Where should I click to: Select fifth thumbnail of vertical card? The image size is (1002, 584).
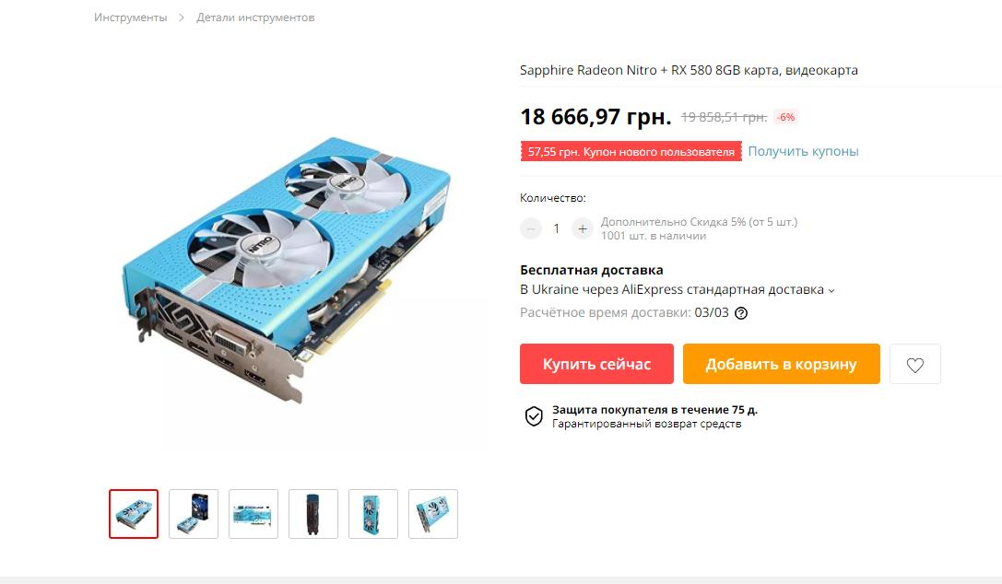pyautogui.click(x=373, y=514)
